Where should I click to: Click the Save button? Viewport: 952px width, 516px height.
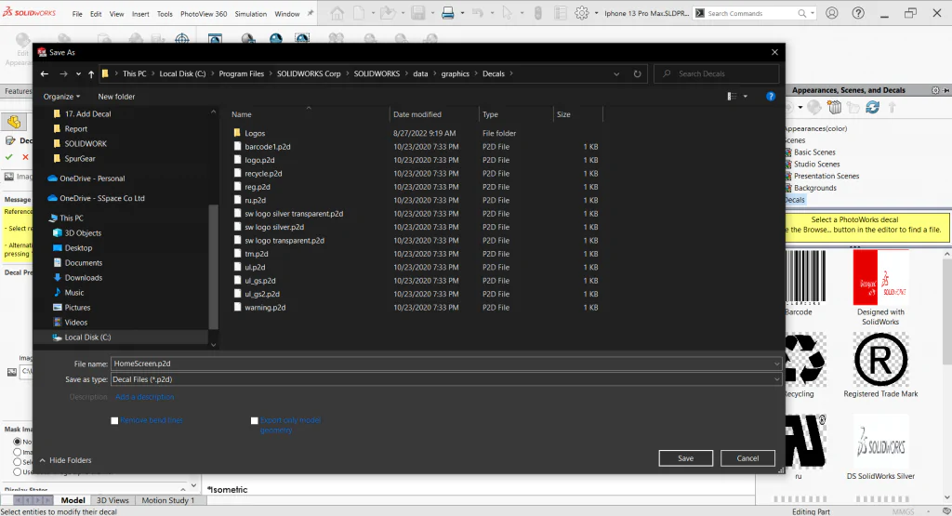coord(685,458)
